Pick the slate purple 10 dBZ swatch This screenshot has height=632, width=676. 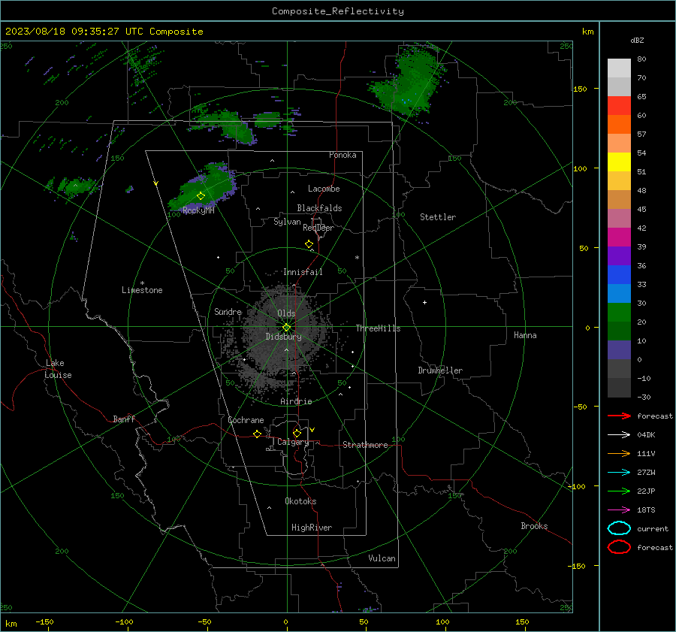click(x=619, y=349)
